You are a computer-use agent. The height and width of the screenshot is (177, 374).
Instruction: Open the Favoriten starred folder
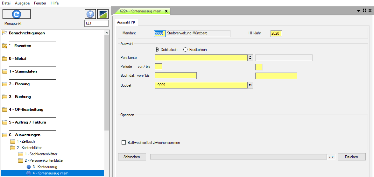click(x=20, y=46)
